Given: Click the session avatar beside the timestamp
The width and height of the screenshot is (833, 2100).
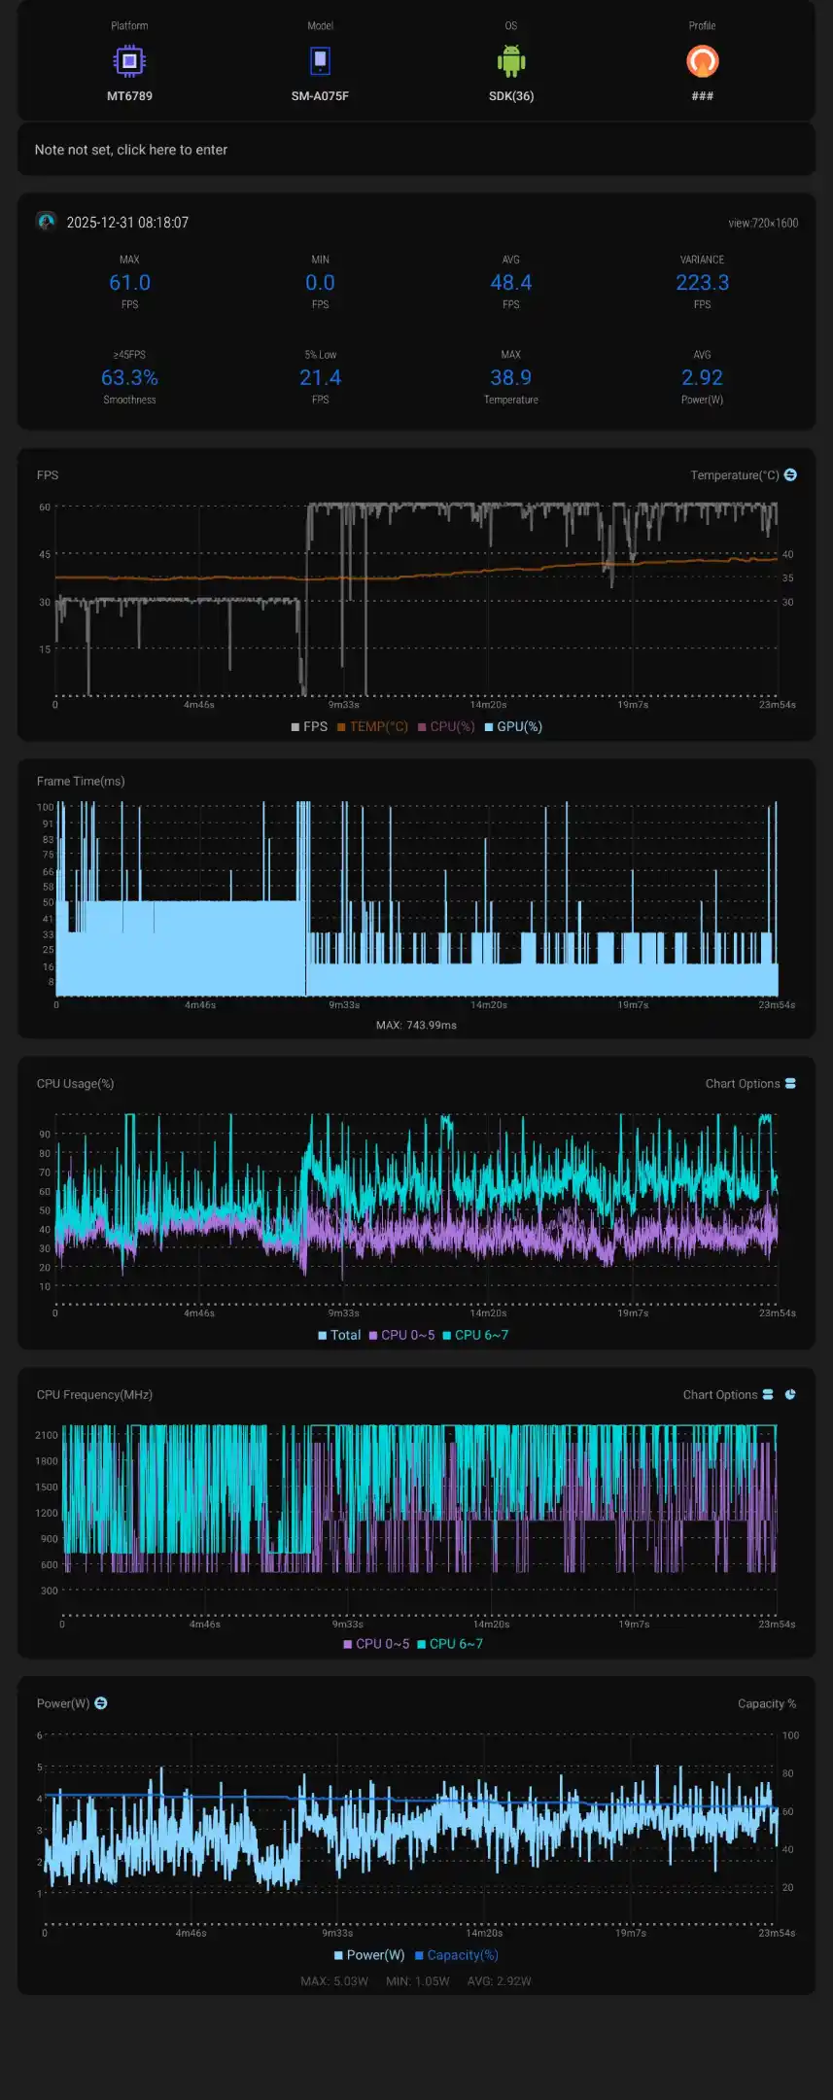Looking at the screenshot, I should pyautogui.click(x=46, y=222).
